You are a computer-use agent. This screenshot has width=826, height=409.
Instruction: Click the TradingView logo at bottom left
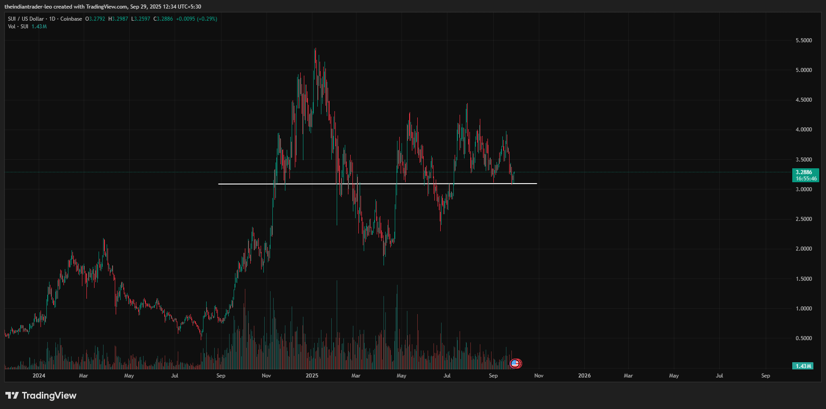41,396
